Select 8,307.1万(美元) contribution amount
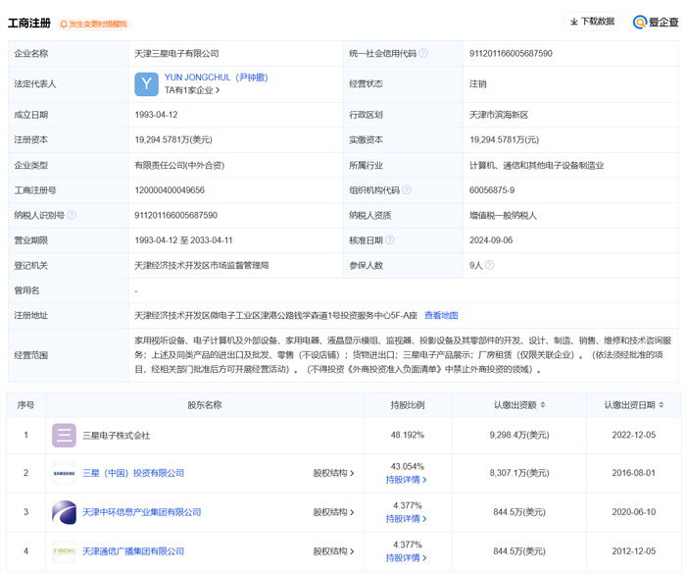Viewport: 686px width, 574px height. click(x=519, y=473)
